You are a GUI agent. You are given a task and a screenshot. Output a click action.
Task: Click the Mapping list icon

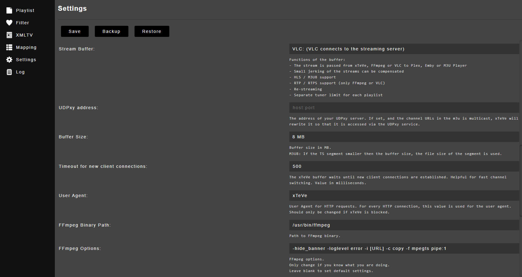pos(9,47)
